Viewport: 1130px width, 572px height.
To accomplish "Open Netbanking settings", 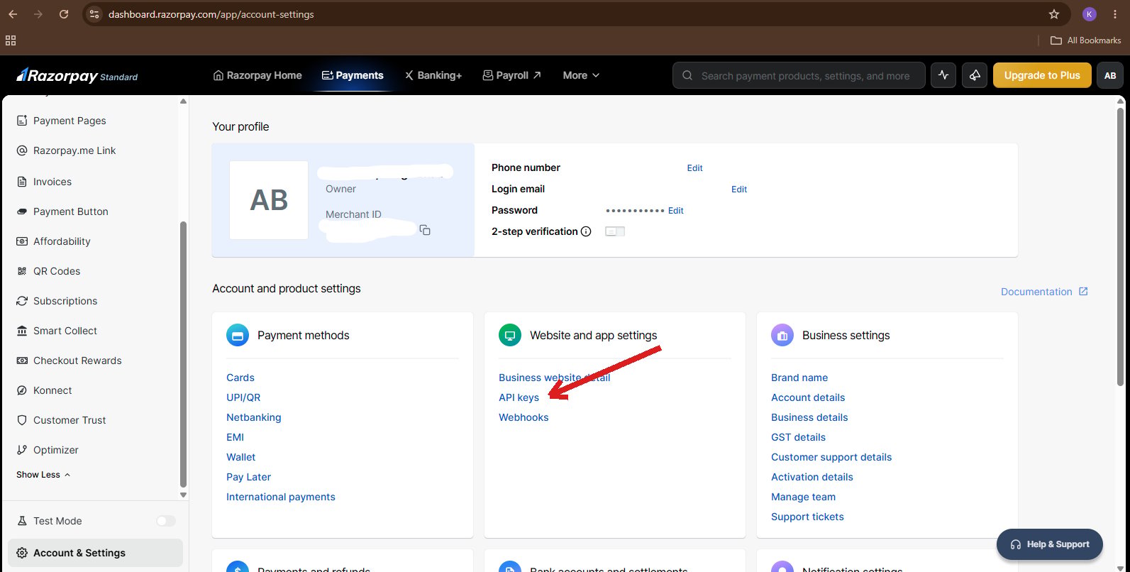I will coord(254,417).
